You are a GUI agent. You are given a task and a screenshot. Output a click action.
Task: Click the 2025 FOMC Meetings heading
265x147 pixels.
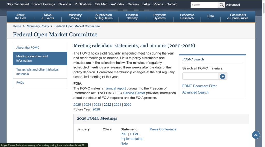97,118
